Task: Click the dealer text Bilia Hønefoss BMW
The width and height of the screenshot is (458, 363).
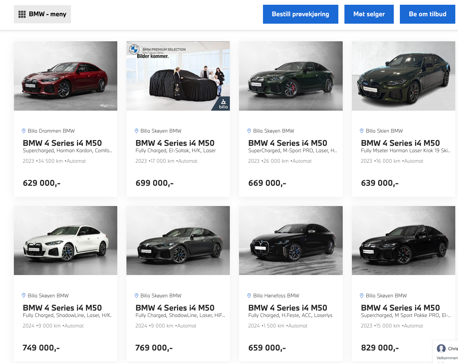Action: click(x=276, y=296)
